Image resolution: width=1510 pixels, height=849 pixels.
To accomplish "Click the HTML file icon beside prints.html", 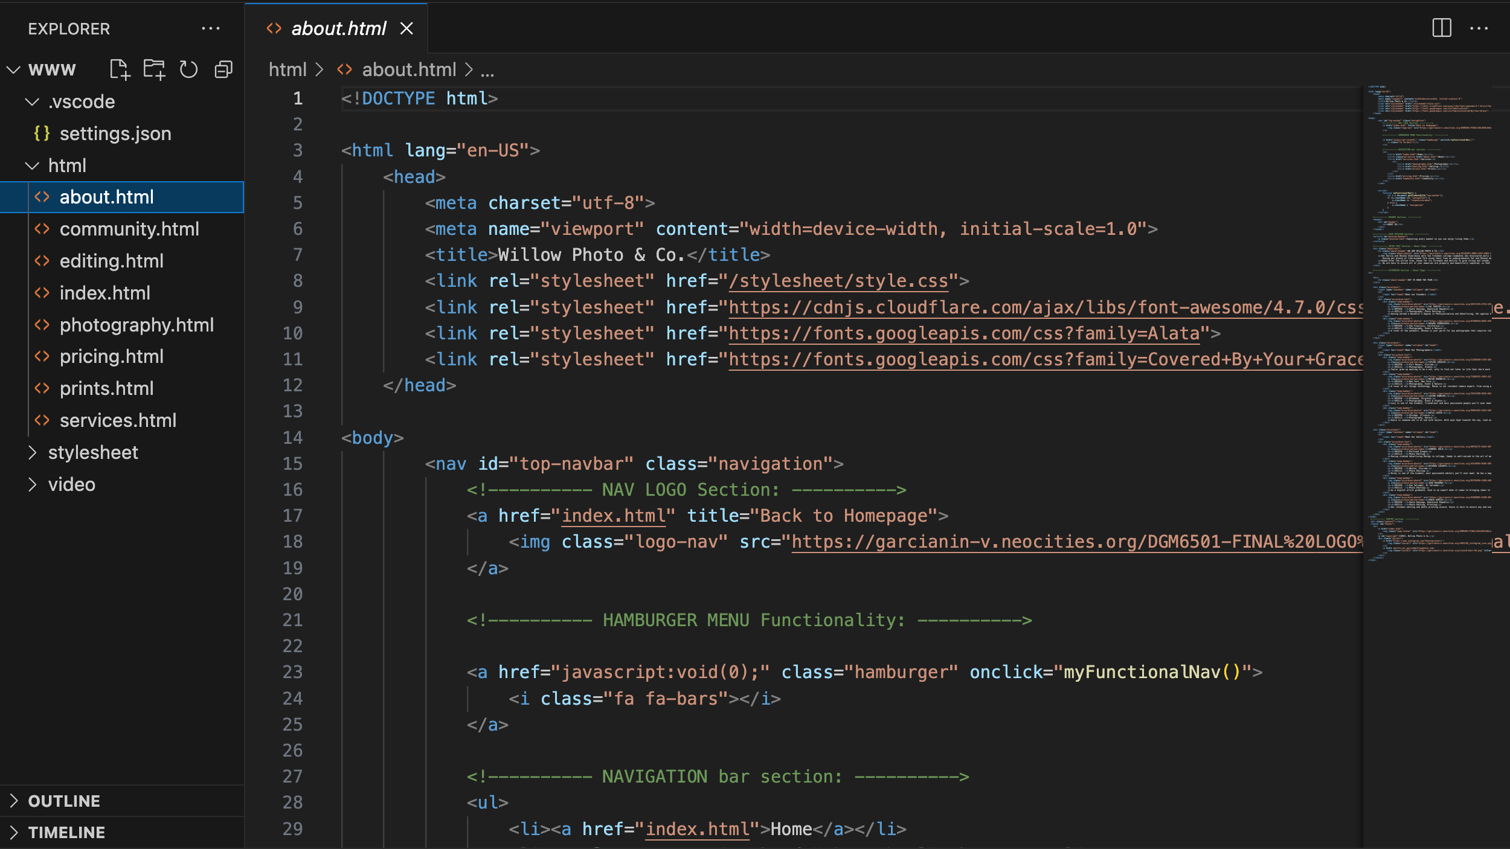I will click(42, 388).
